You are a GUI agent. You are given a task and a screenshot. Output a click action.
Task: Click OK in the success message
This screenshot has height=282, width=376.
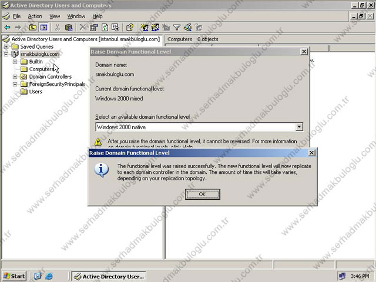pos(202,194)
